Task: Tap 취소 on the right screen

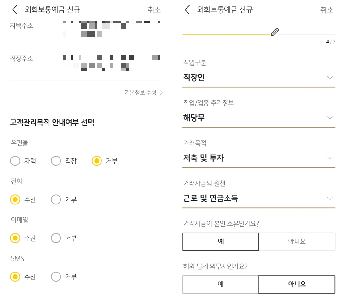Action: [326, 10]
